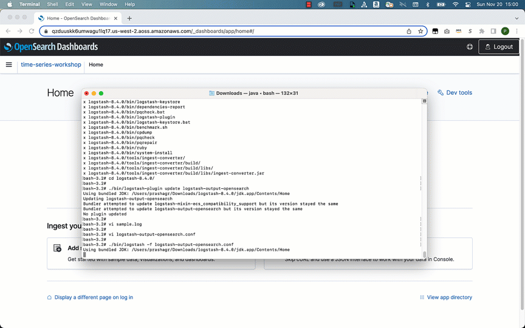Screen dimensions: 525x328
Task: Click the 'cd logstash-8.4.0/' command line
Action: coord(119,179)
